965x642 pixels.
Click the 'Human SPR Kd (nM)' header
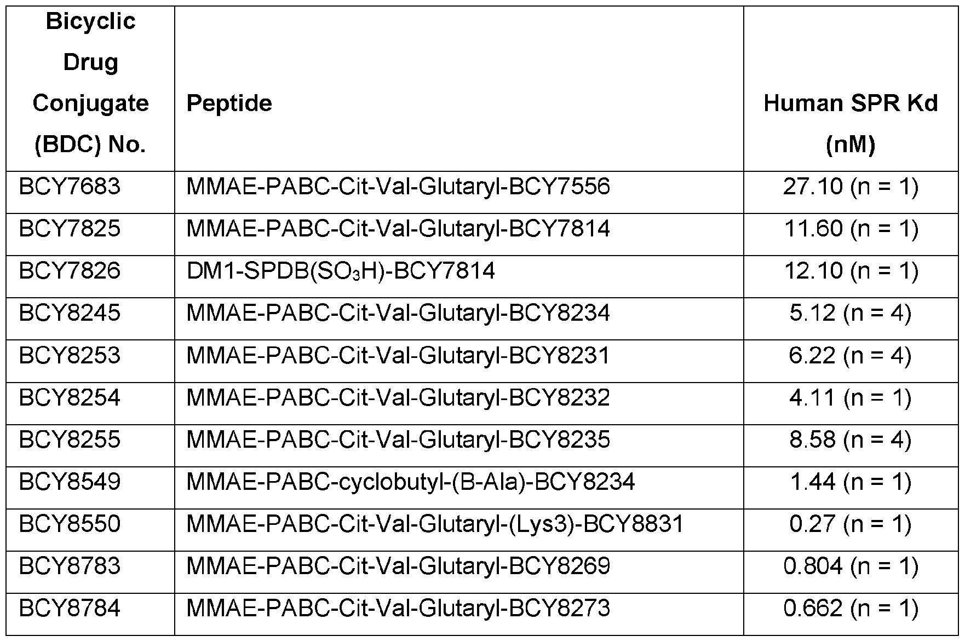[851, 124]
